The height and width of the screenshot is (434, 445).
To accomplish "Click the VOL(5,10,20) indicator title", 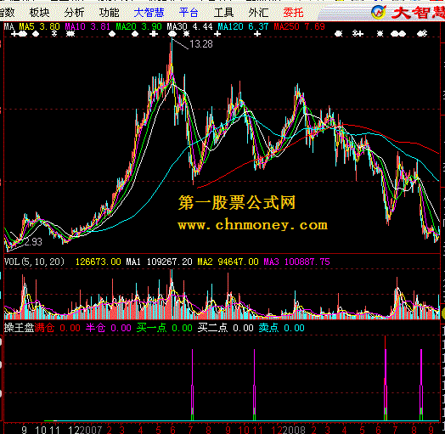I will pos(34,262).
